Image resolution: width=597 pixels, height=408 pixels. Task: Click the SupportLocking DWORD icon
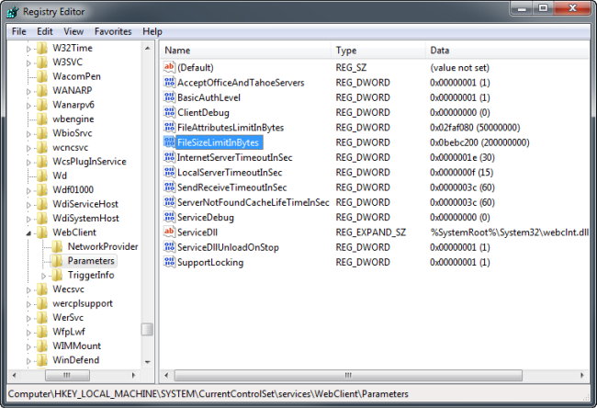point(169,263)
